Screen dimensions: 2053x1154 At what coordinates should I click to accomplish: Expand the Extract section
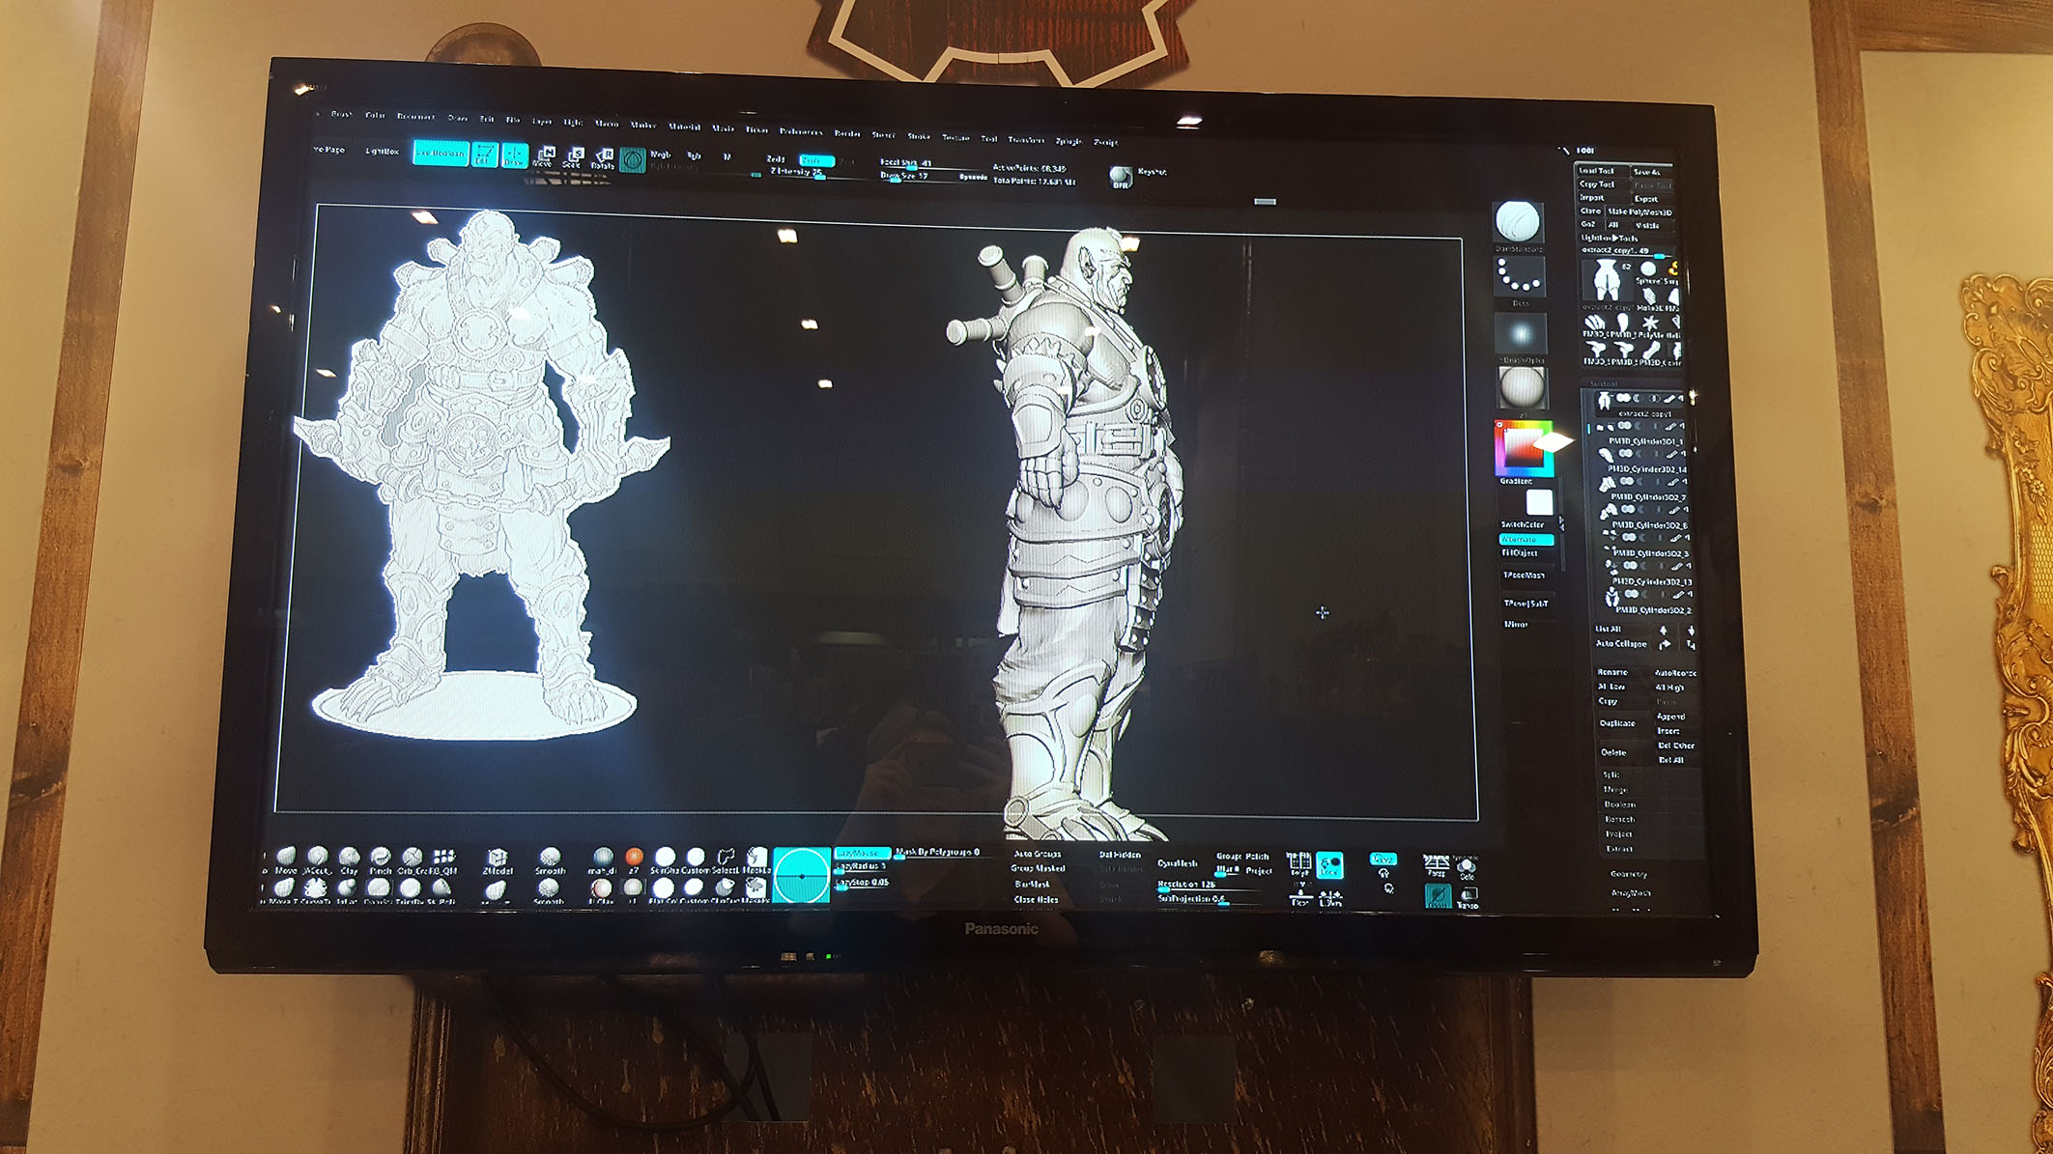[x=1619, y=849]
